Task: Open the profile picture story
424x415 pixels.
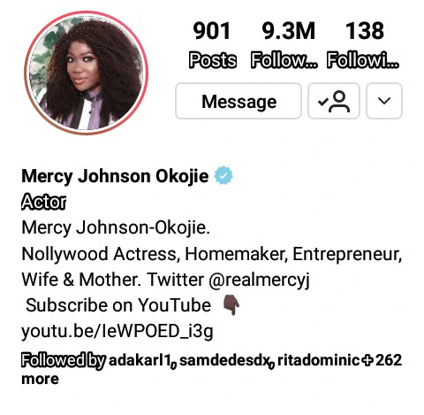Action: click(86, 73)
